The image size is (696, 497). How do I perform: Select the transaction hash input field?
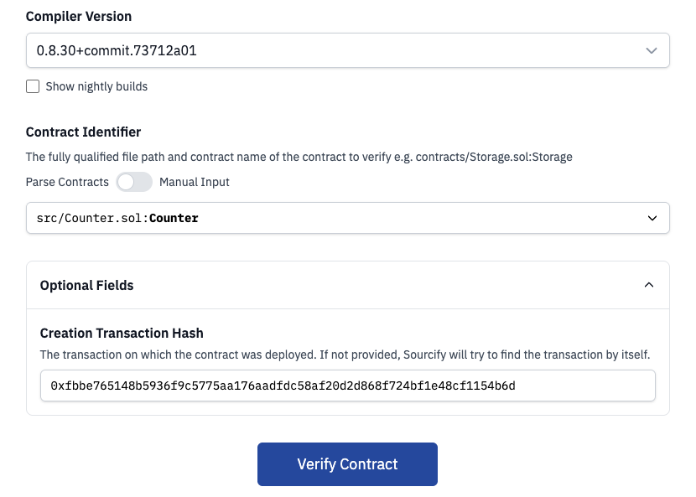tap(347, 386)
